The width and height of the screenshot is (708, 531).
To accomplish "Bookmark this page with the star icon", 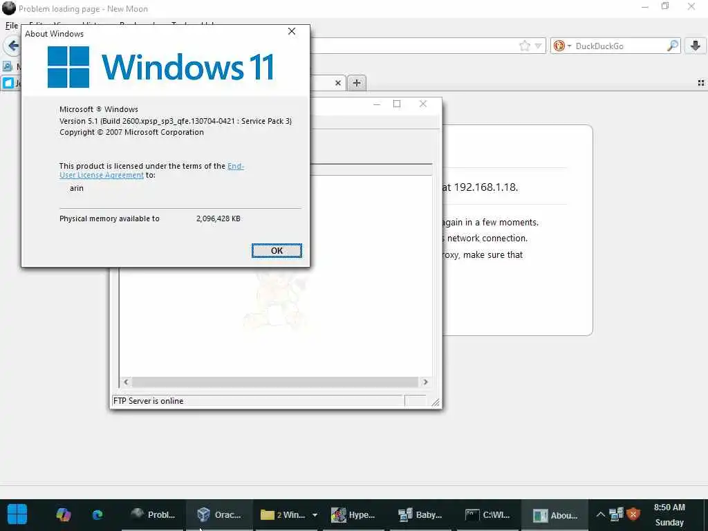I will coord(524,46).
